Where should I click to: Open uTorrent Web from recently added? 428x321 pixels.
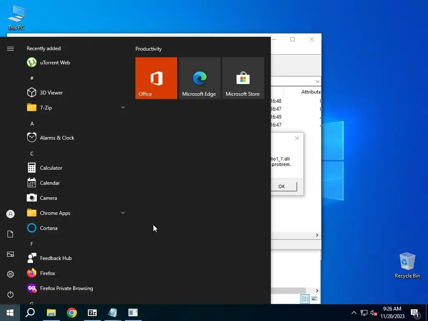(x=76, y=63)
